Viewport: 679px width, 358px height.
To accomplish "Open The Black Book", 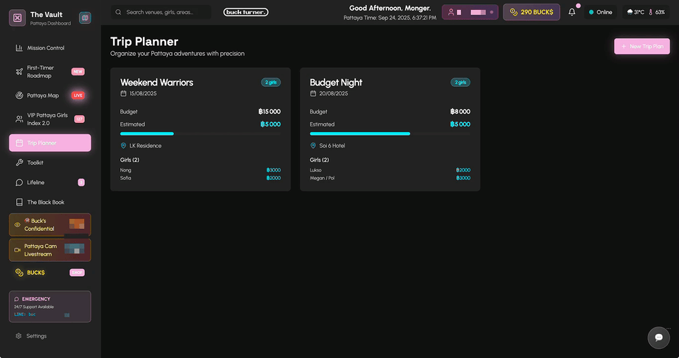I will (x=45, y=202).
